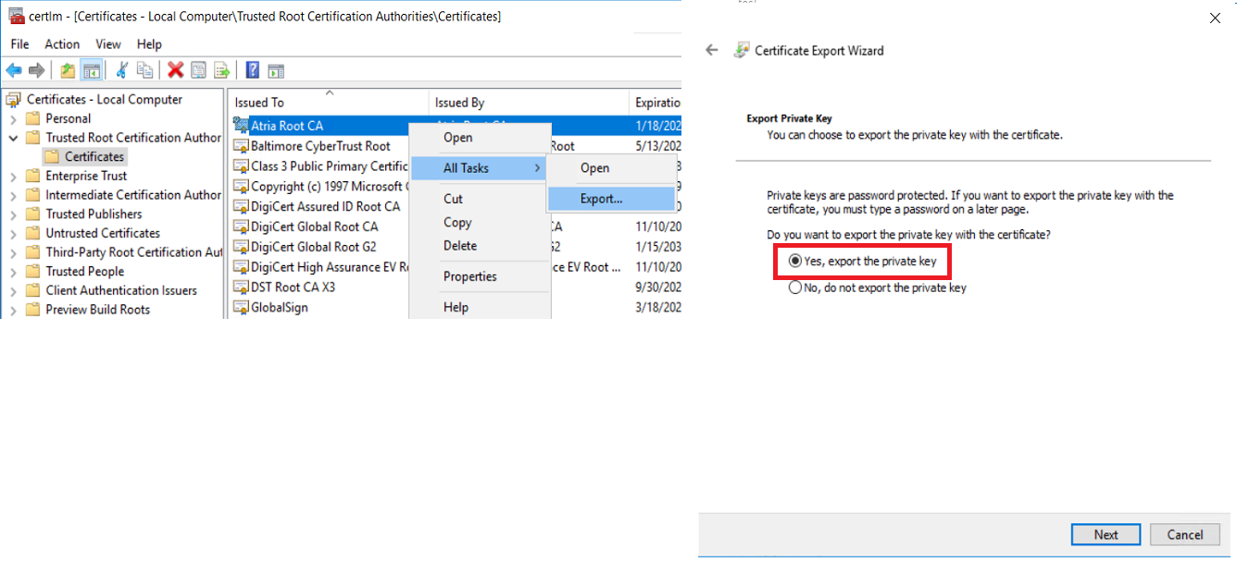
Task: Click Properties in the context menu
Action: coord(469,276)
